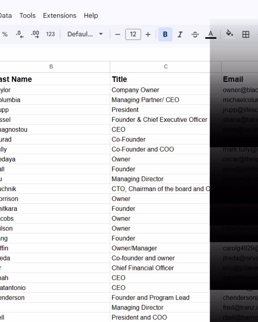Image resolution: width=258 pixels, height=322 pixels.
Task: Open the Tools menu
Action: coord(27,16)
